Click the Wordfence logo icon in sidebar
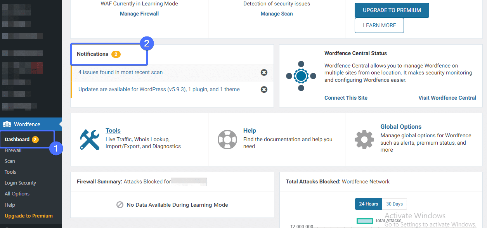 (x=7, y=124)
